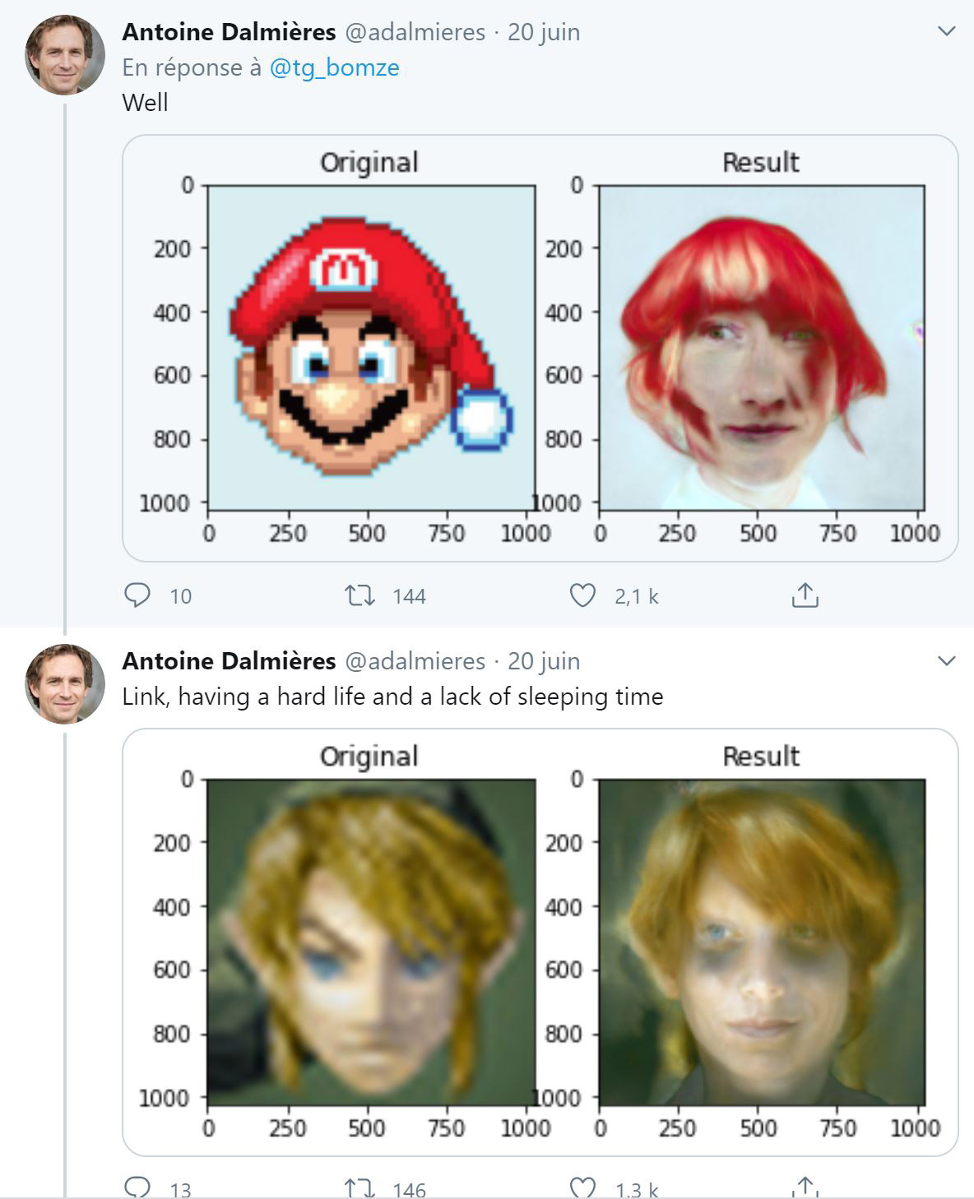Image resolution: width=974 pixels, height=1199 pixels.
Task: Retweet the Mario comparison tweet
Action: click(364, 596)
